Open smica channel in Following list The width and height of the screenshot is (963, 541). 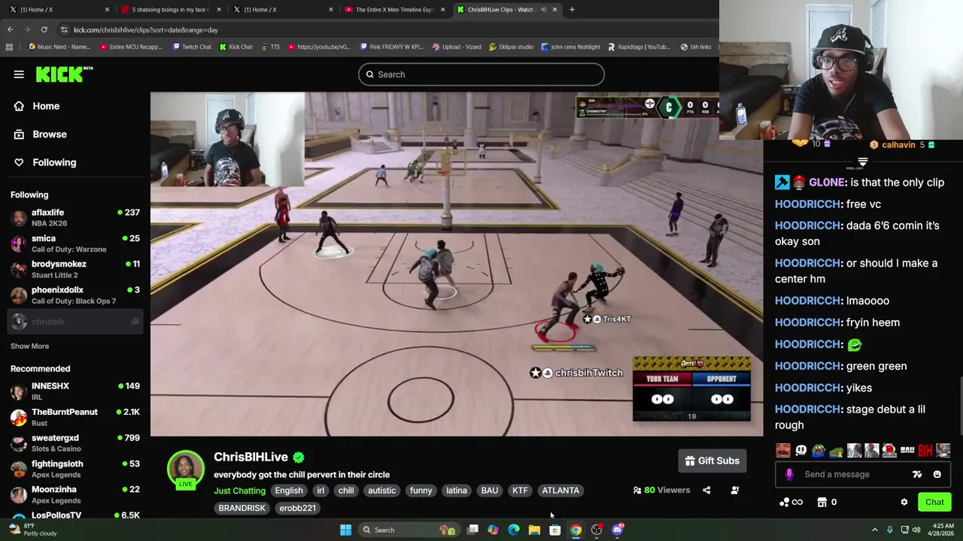tap(75, 243)
